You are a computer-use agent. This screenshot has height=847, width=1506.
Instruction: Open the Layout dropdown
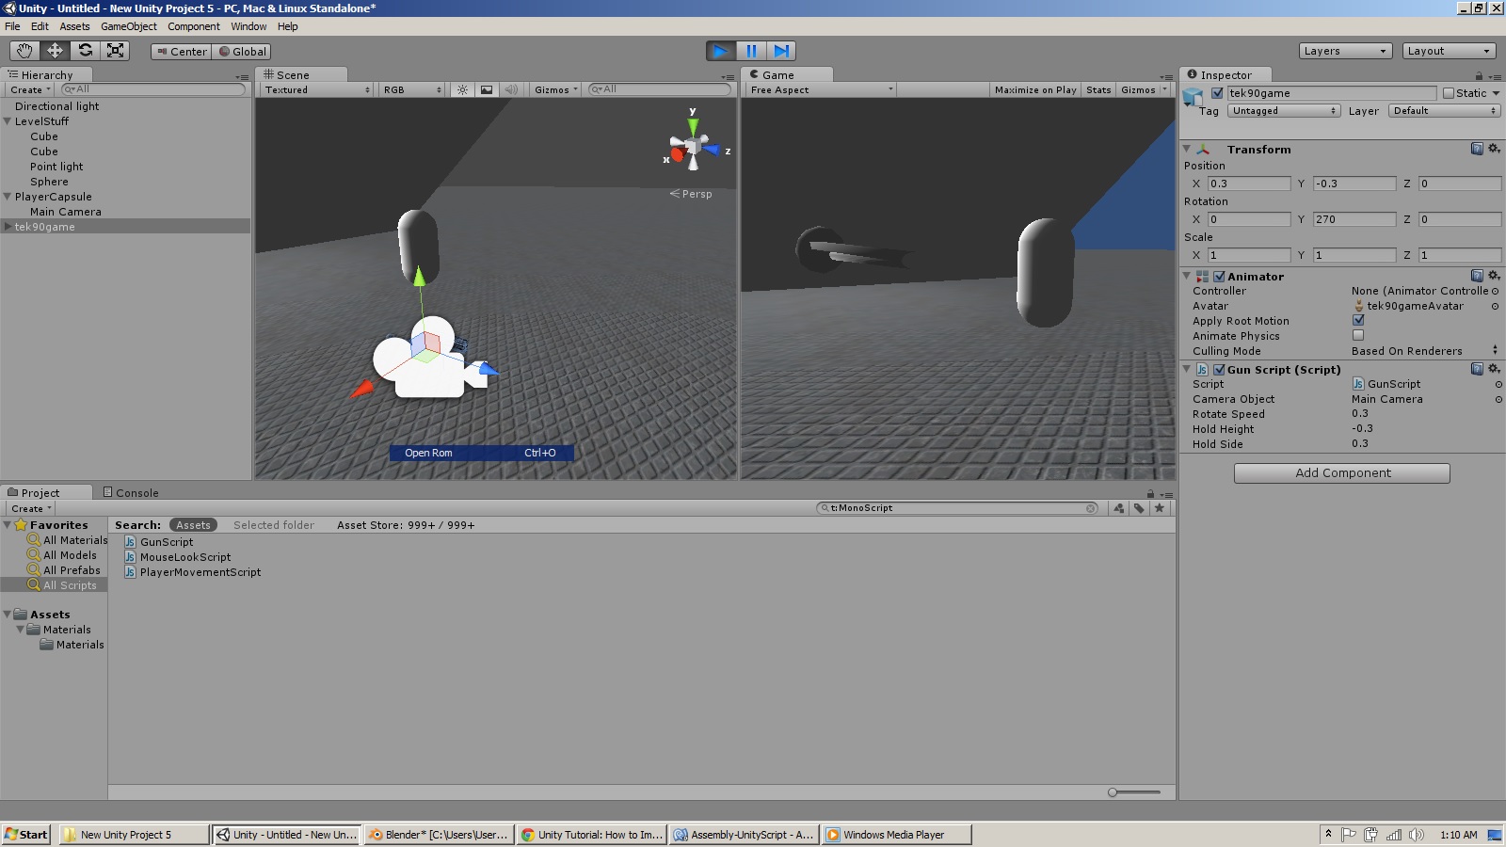[1449, 51]
